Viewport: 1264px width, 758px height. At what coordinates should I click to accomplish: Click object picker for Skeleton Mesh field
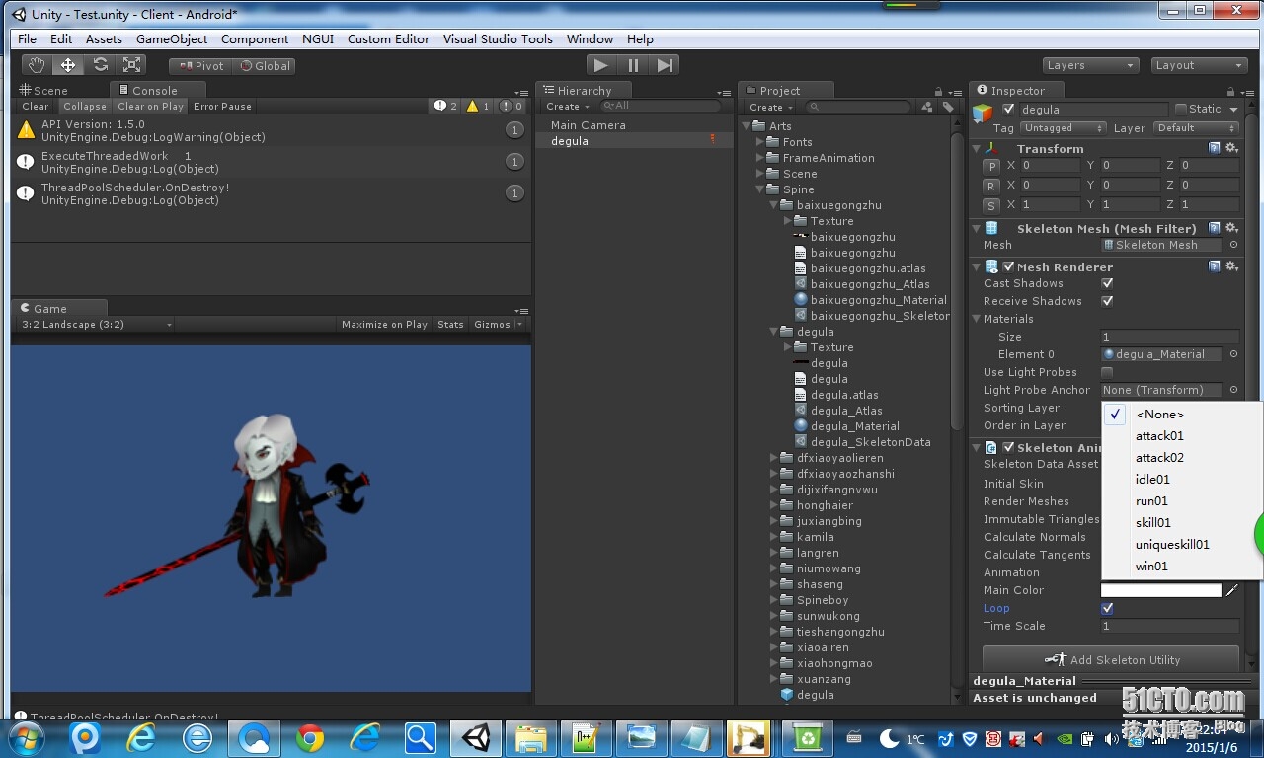pos(1233,245)
